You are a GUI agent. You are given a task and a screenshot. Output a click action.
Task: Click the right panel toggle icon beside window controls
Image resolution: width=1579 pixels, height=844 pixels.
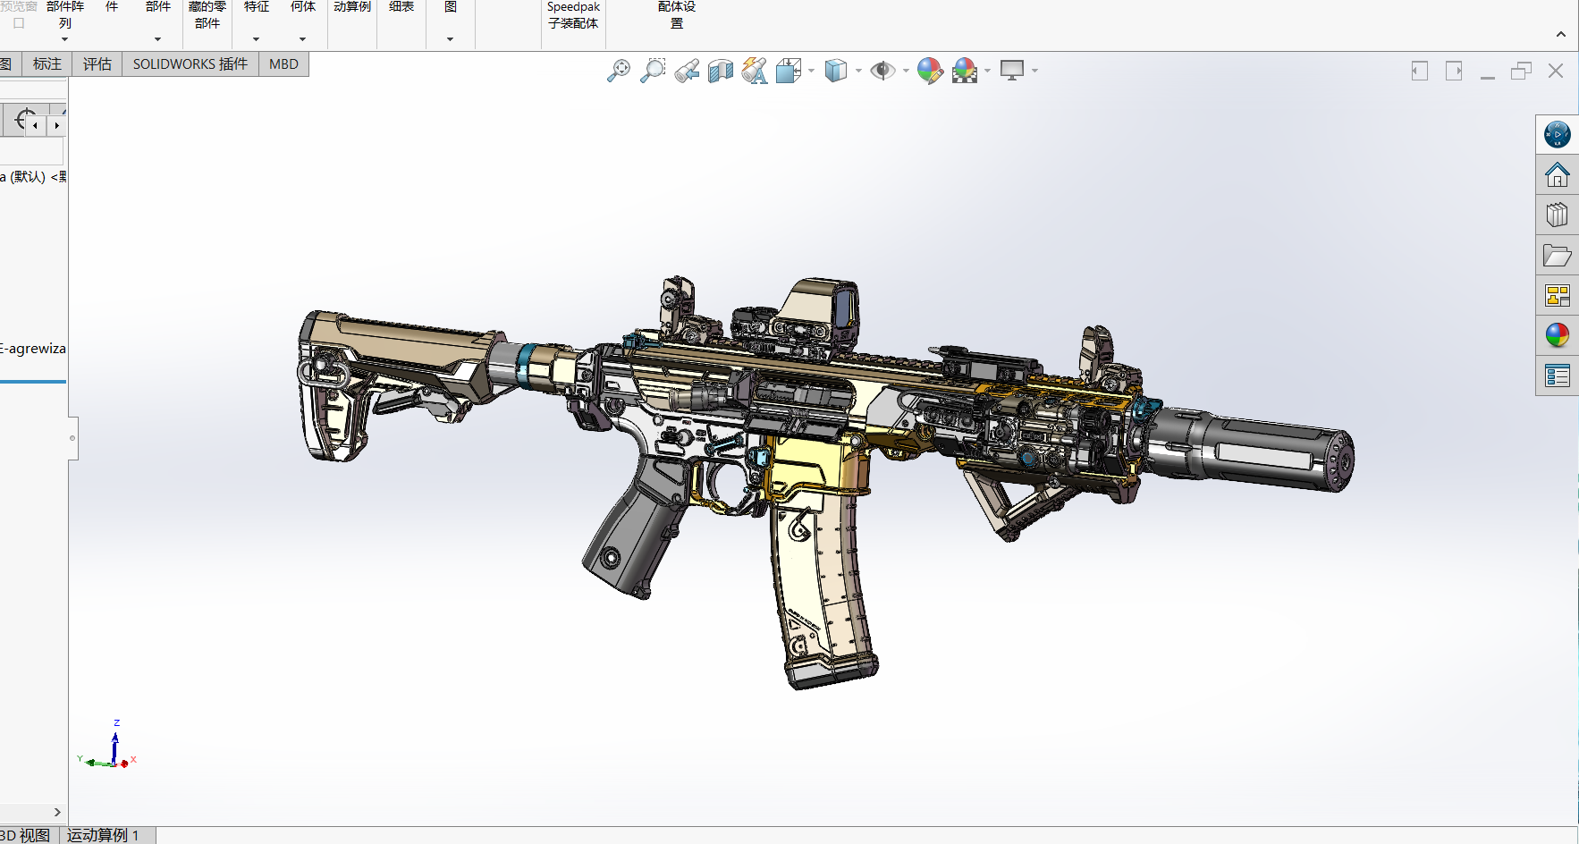point(1454,71)
